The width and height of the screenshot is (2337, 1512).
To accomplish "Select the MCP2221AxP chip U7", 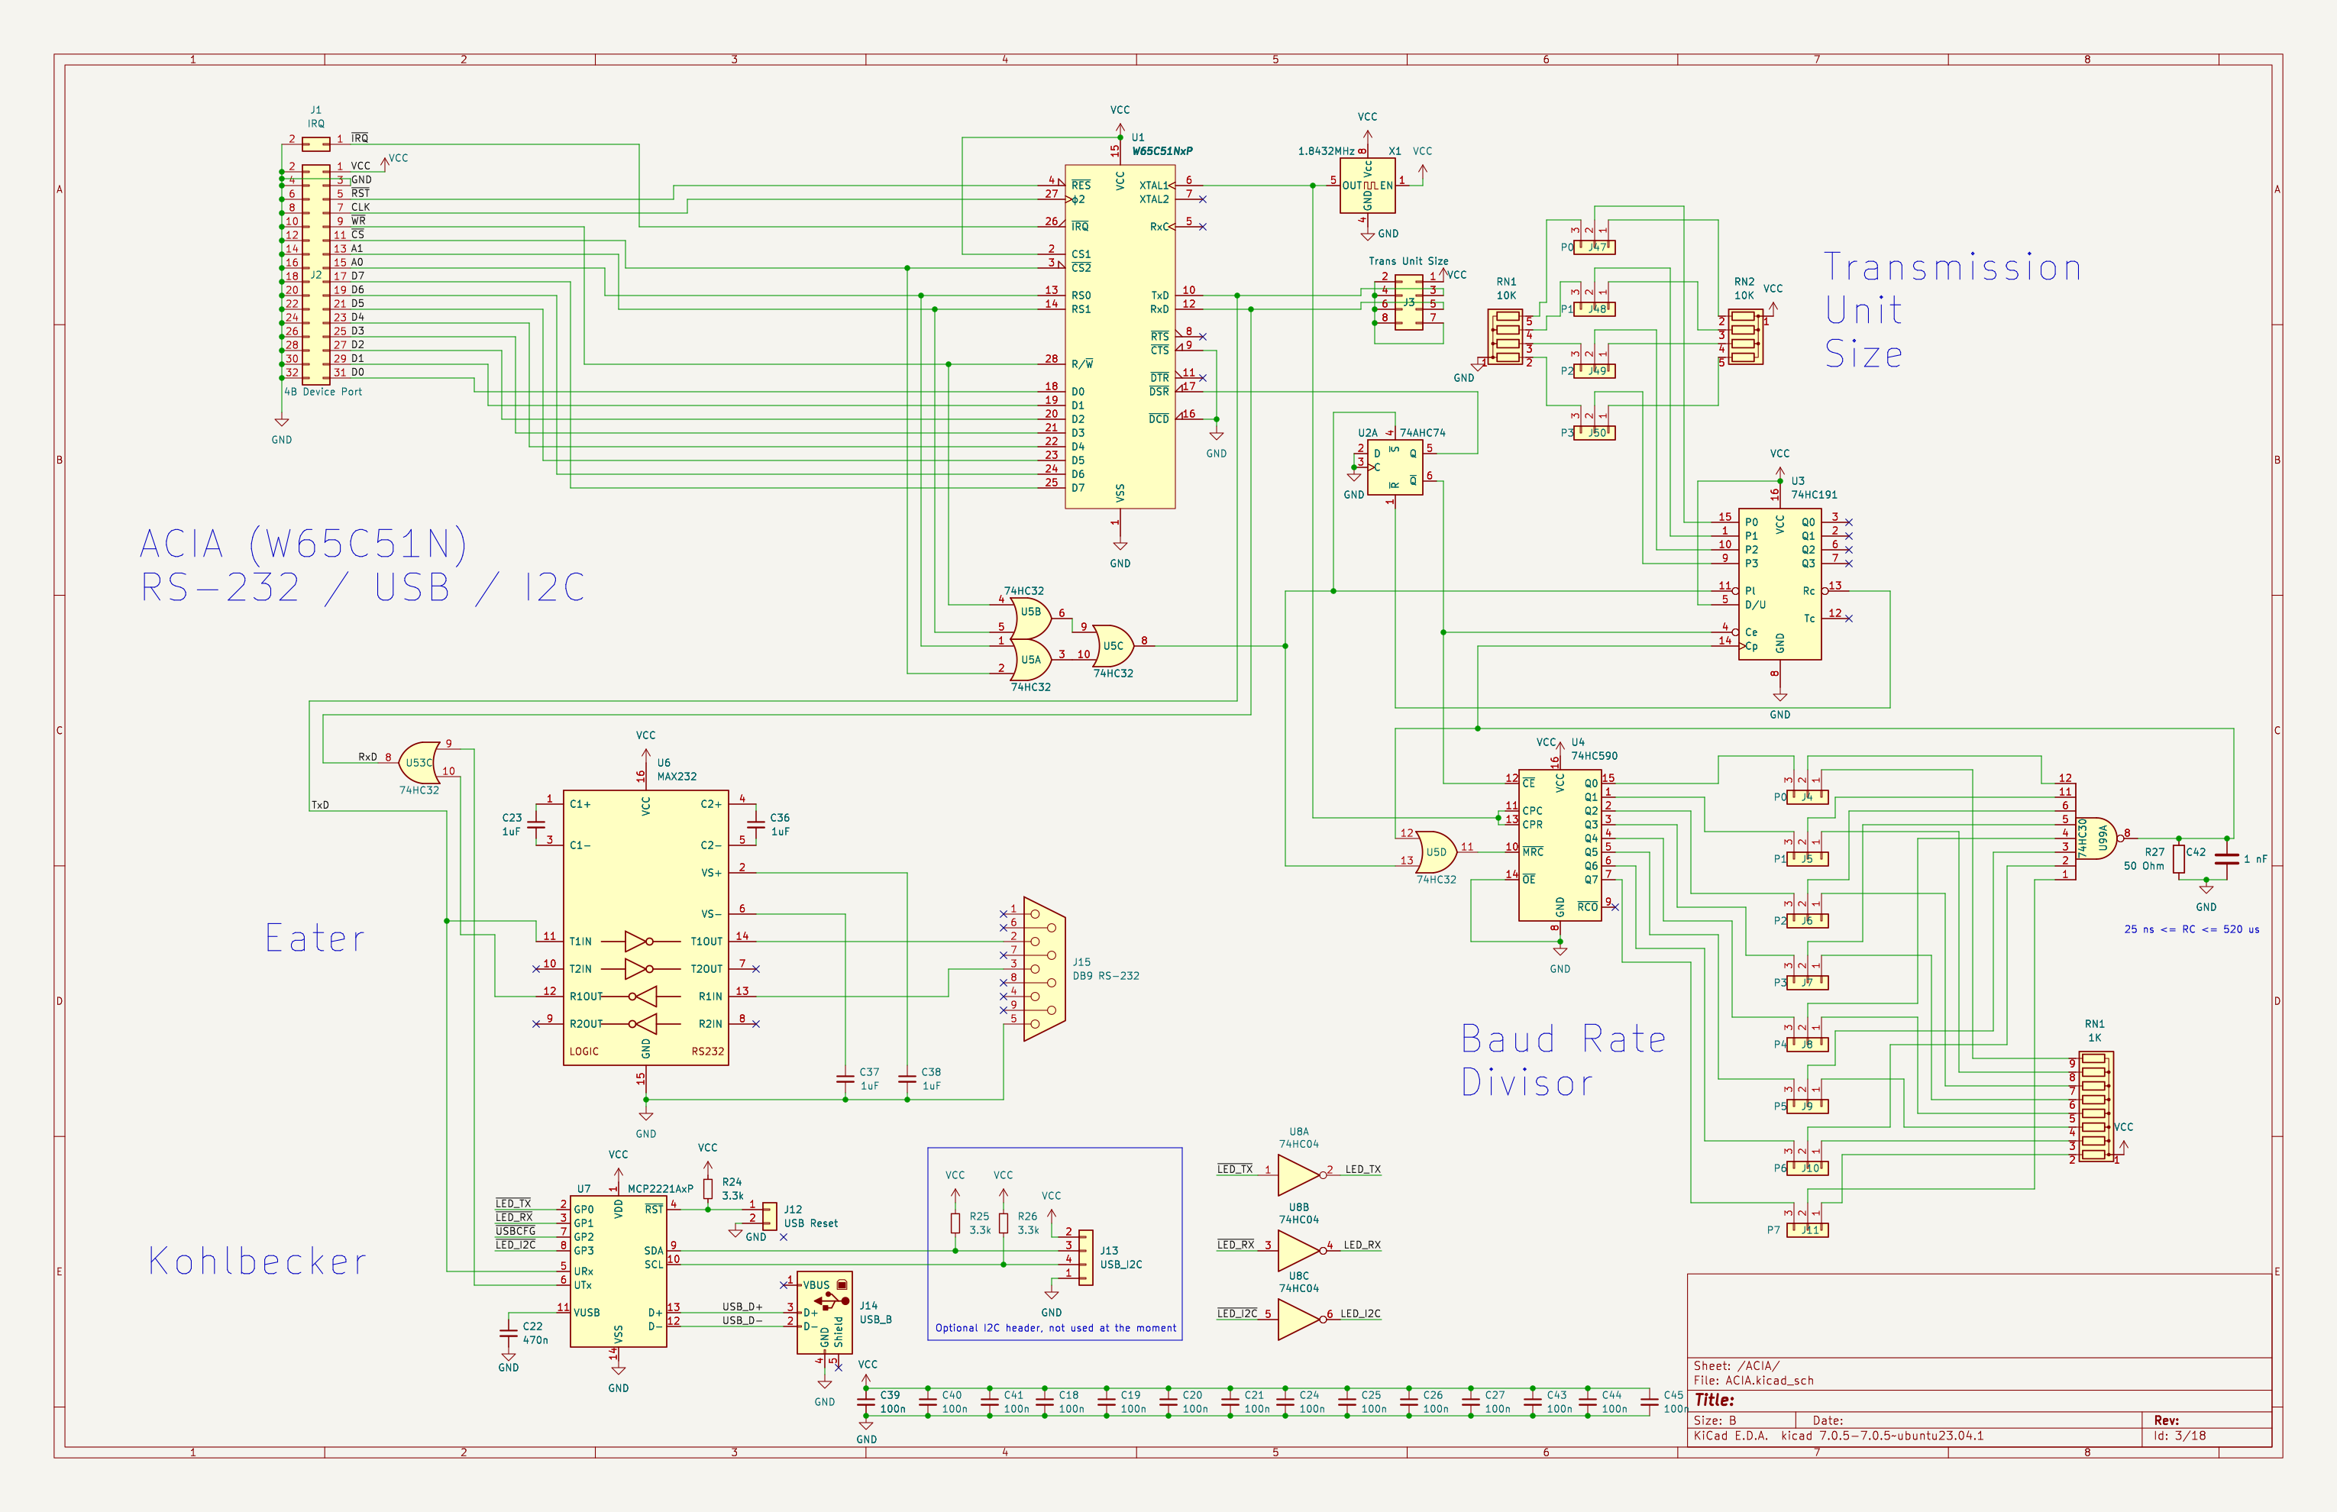I will click(618, 1271).
